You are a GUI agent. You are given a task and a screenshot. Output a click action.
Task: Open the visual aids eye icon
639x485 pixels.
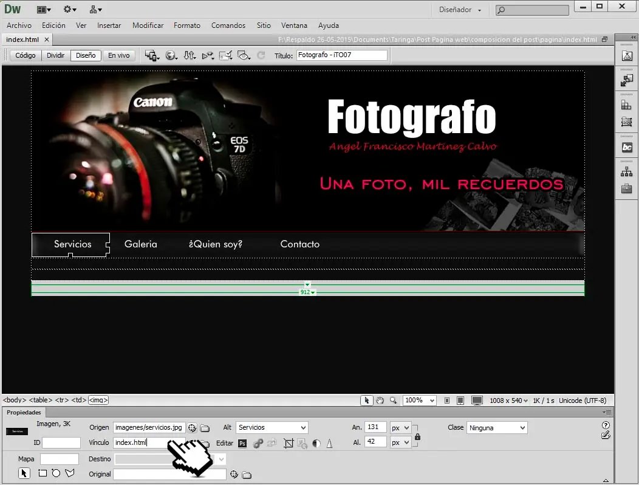[244, 55]
